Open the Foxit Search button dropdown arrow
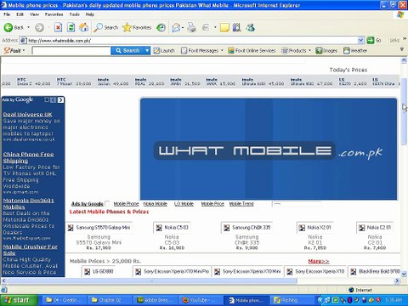Image resolution: width=408 pixels, height=306 pixels. (147, 50)
